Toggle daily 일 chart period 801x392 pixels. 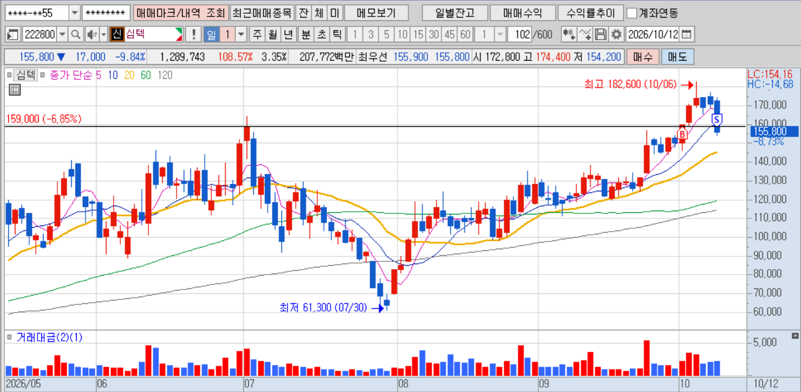[211, 35]
